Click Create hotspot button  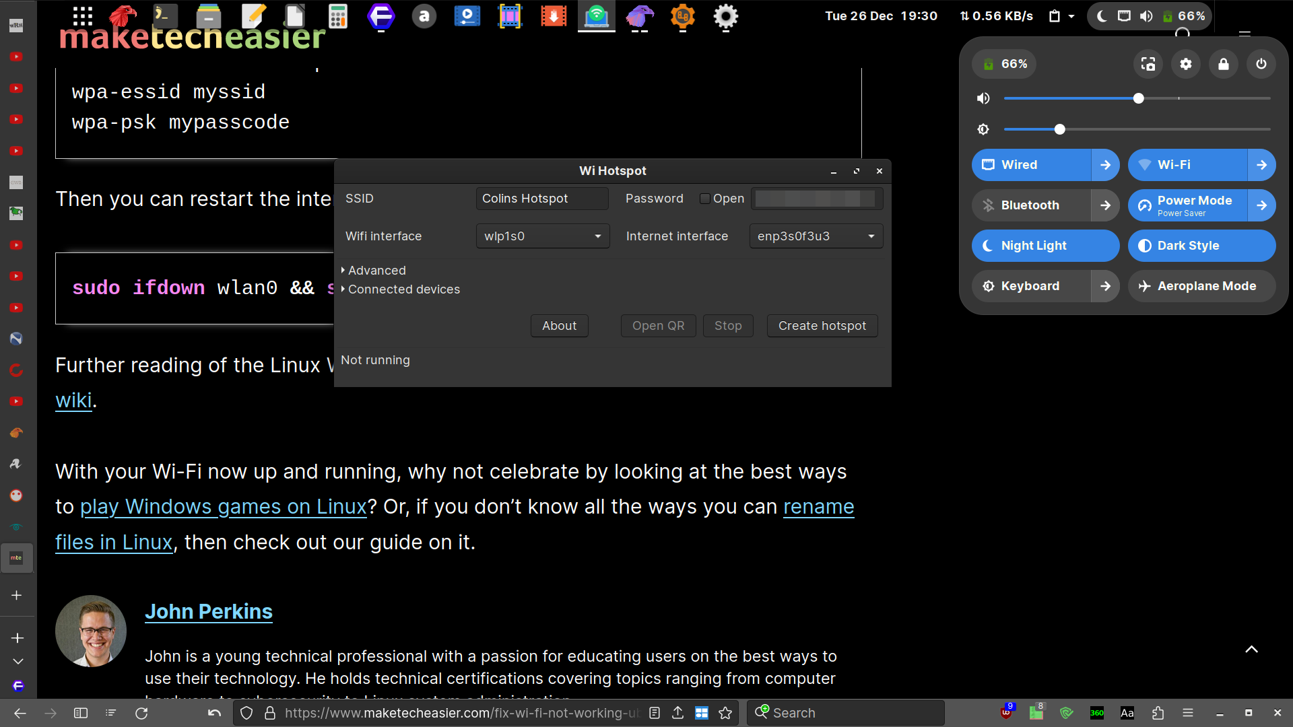(822, 326)
